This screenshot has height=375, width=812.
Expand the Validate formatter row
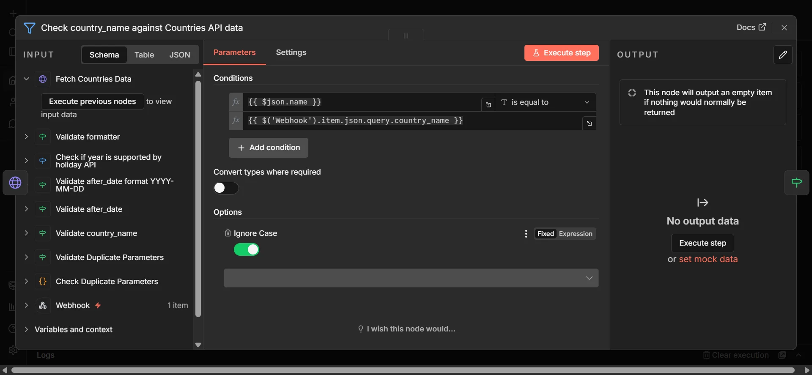26,137
